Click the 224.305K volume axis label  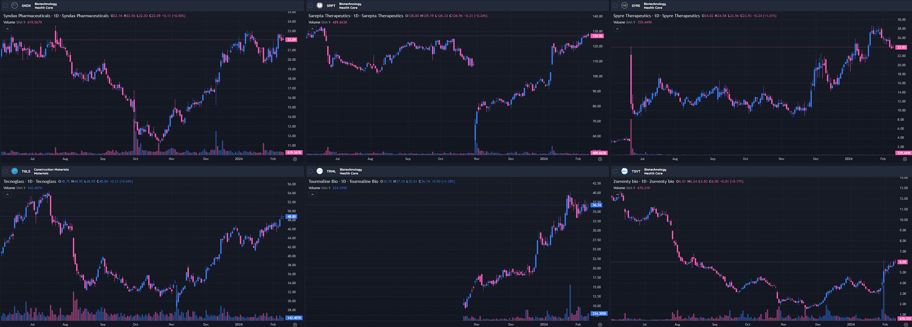pyautogui.click(x=599, y=313)
